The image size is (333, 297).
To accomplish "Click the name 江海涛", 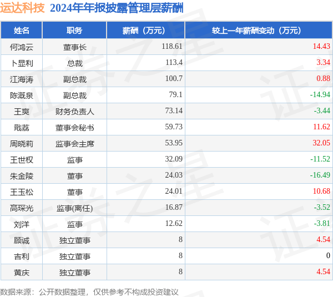I will 22,79.
